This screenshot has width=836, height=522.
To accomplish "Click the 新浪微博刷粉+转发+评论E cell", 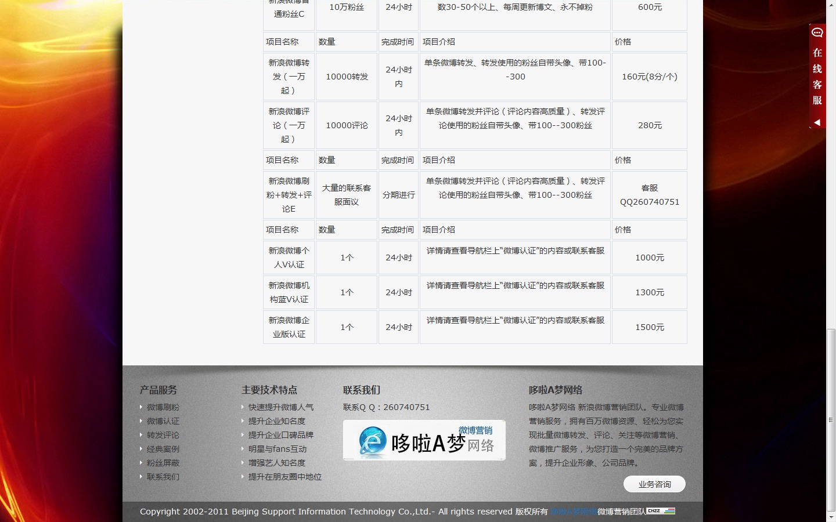I will [289, 195].
